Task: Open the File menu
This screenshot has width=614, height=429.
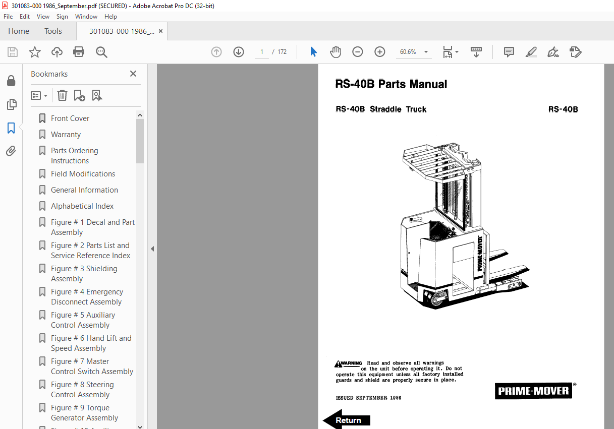Action: (8, 17)
